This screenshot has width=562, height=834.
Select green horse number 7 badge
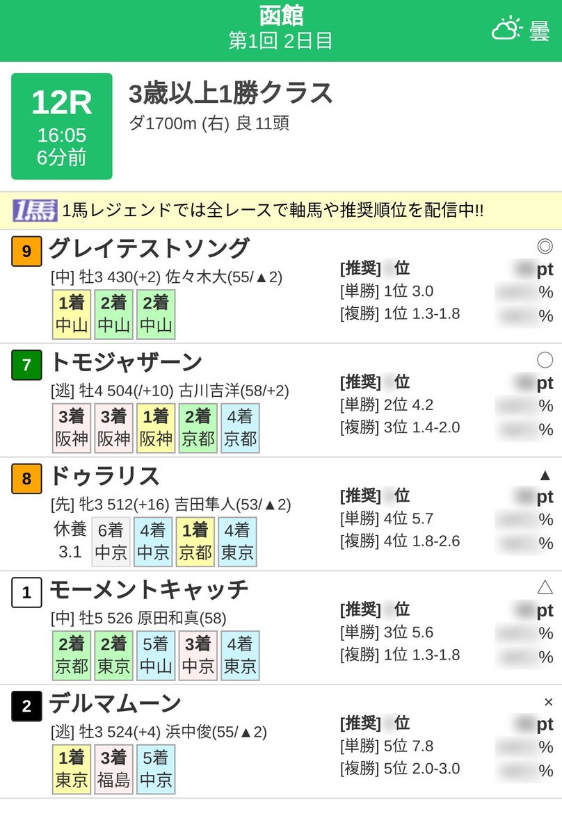[26, 365]
